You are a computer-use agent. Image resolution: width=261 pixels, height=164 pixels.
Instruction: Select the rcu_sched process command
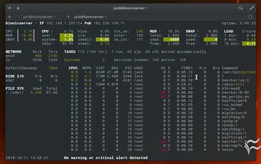tap(232, 105)
